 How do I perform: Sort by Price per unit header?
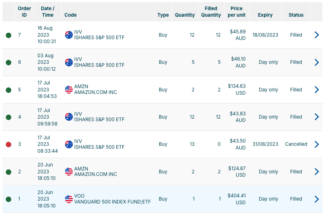(x=236, y=12)
